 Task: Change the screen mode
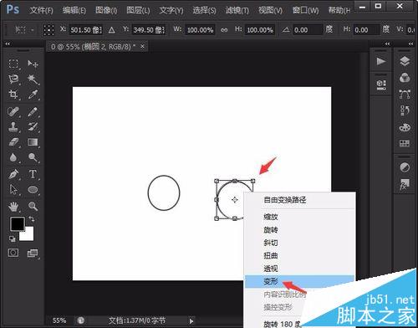[33, 254]
